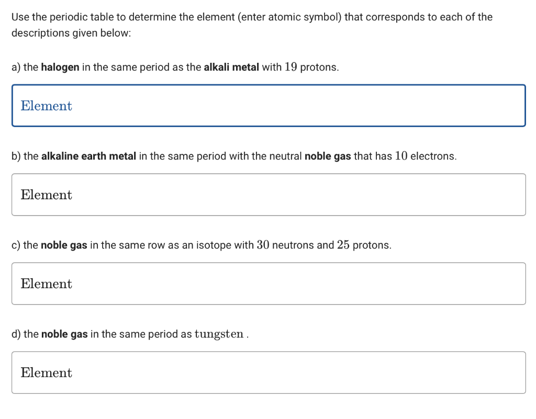Image resolution: width=536 pixels, height=419 pixels.
Task: Click the bold phrase alkali metal
Action: click(231, 67)
